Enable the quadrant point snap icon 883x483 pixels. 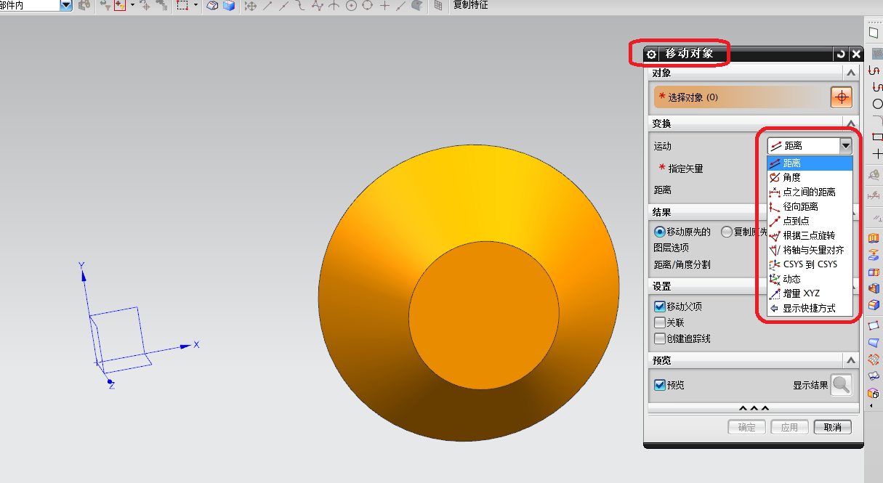coord(367,6)
